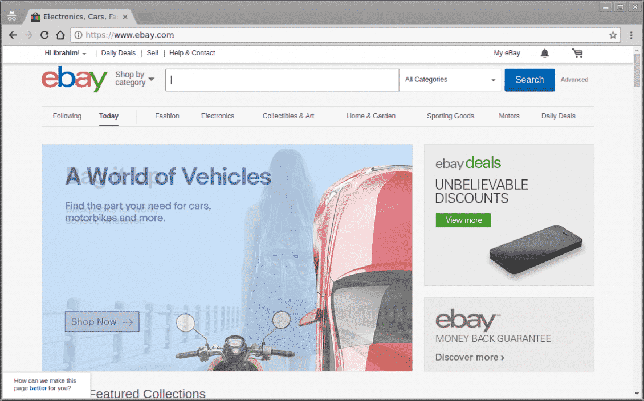This screenshot has width=644, height=401.
Task: Bookmark this page with the star icon
Action: point(613,35)
